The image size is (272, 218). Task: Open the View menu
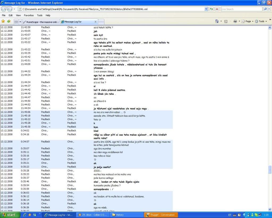pyautogui.click(x=18, y=15)
